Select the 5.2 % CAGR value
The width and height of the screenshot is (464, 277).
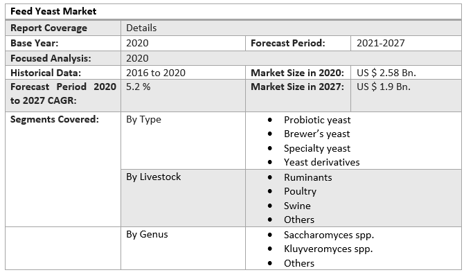point(139,87)
